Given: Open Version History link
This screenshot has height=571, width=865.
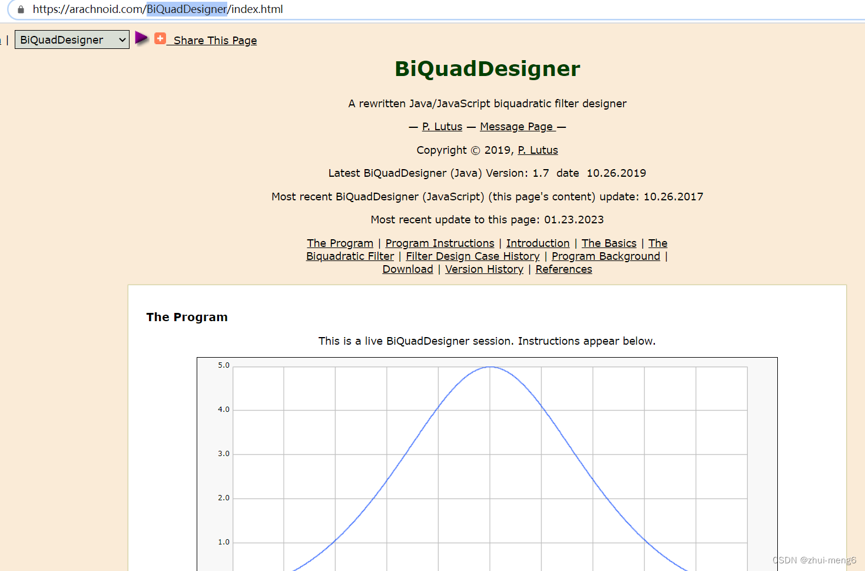Looking at the screenshot, I should click(x=484, y=269).
